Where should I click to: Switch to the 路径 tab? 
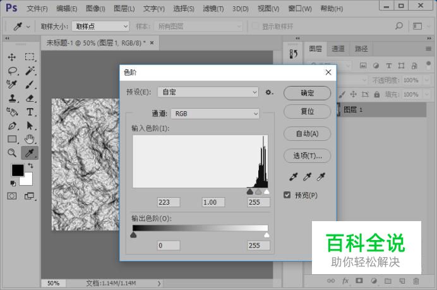point(361,49)
